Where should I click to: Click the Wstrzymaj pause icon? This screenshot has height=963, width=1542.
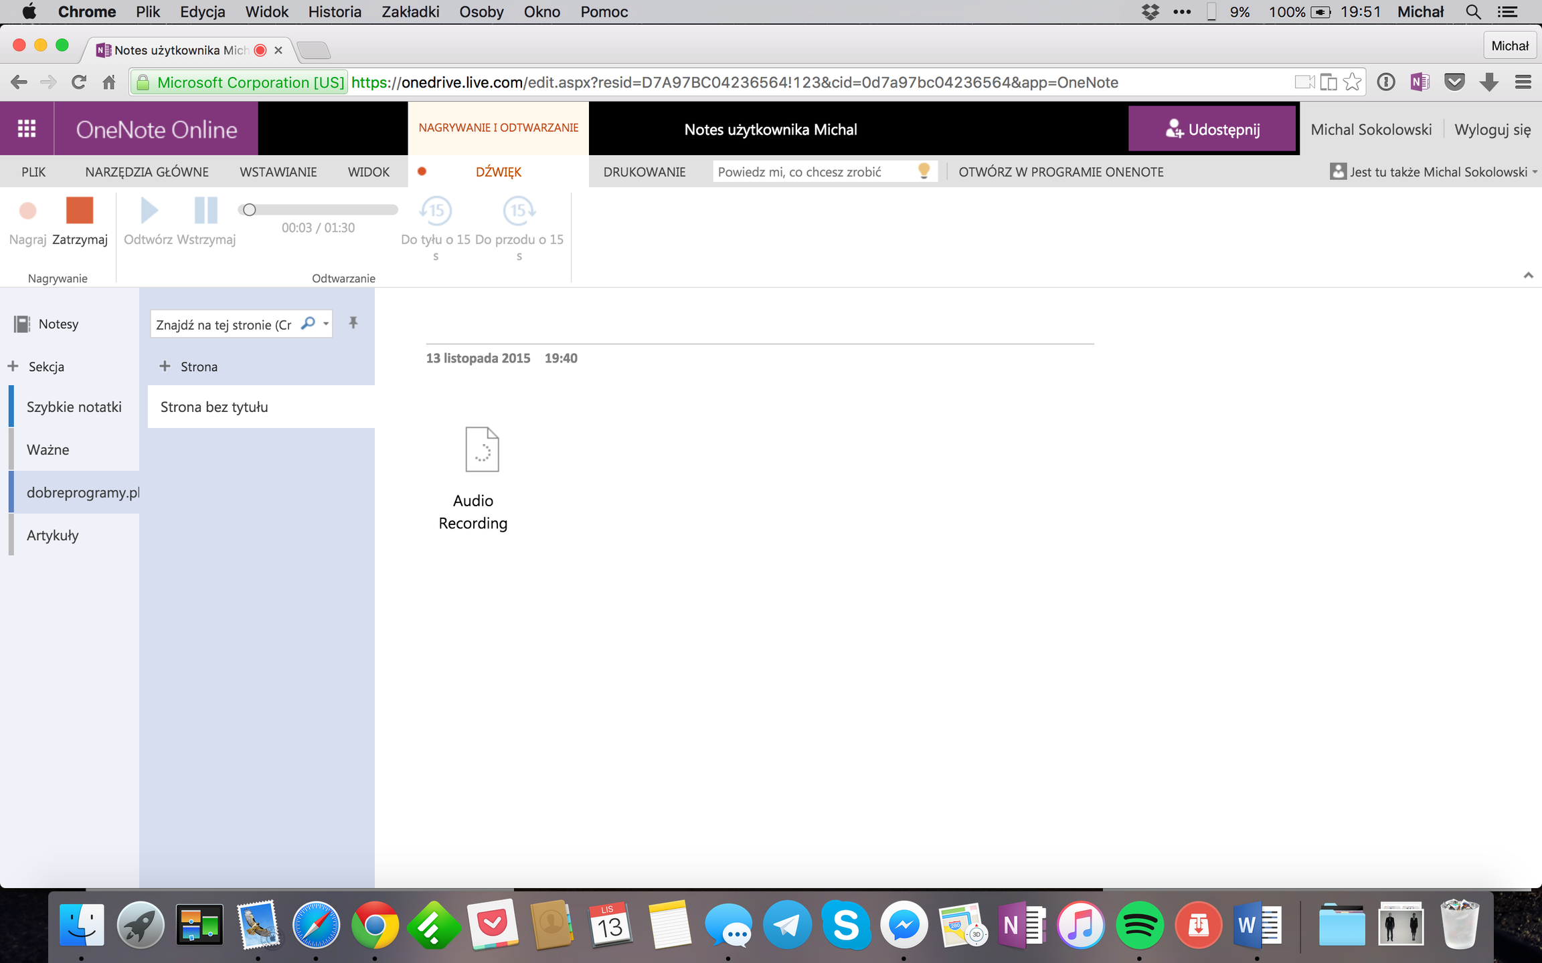pyautogui.click(x=205, y=211)
